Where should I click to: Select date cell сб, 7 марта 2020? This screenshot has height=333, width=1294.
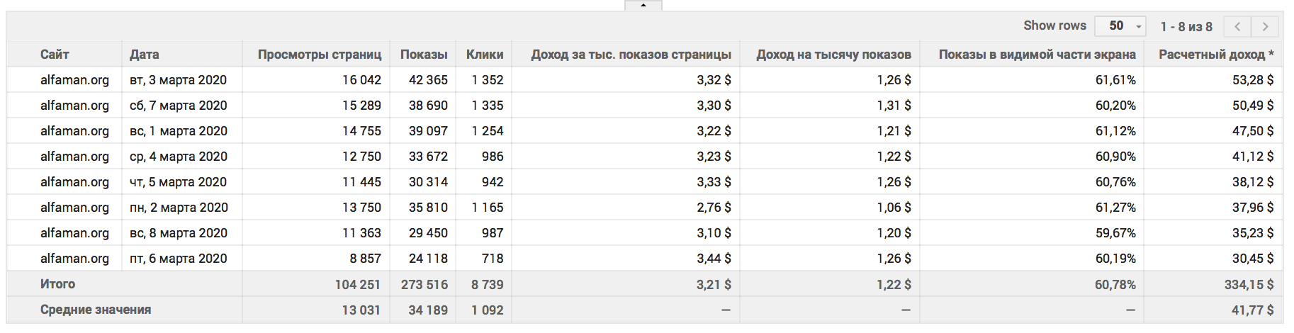[x=179, y=106]
